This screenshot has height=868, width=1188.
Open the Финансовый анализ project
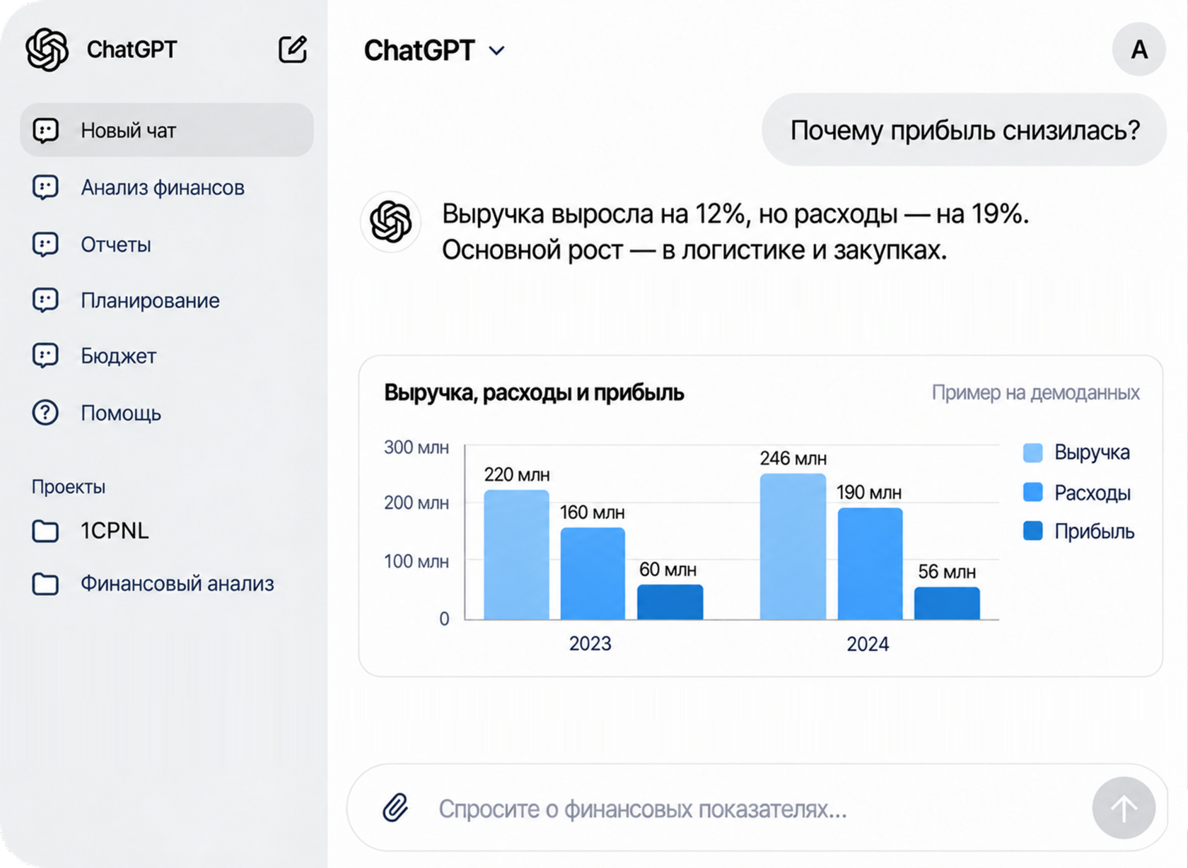tap(177, 584)
